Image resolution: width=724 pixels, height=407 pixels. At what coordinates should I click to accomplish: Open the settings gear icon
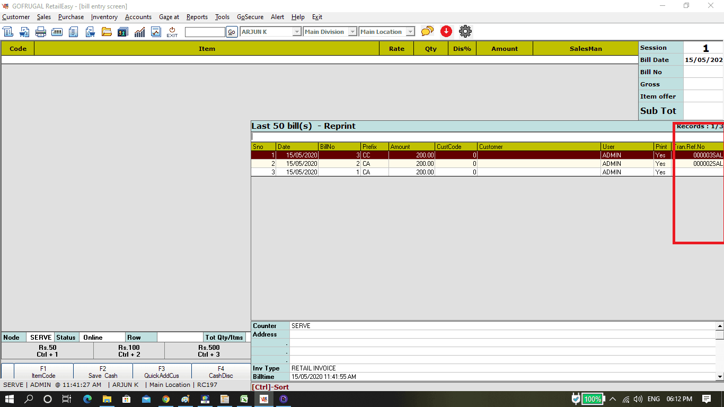pos(465,32)
